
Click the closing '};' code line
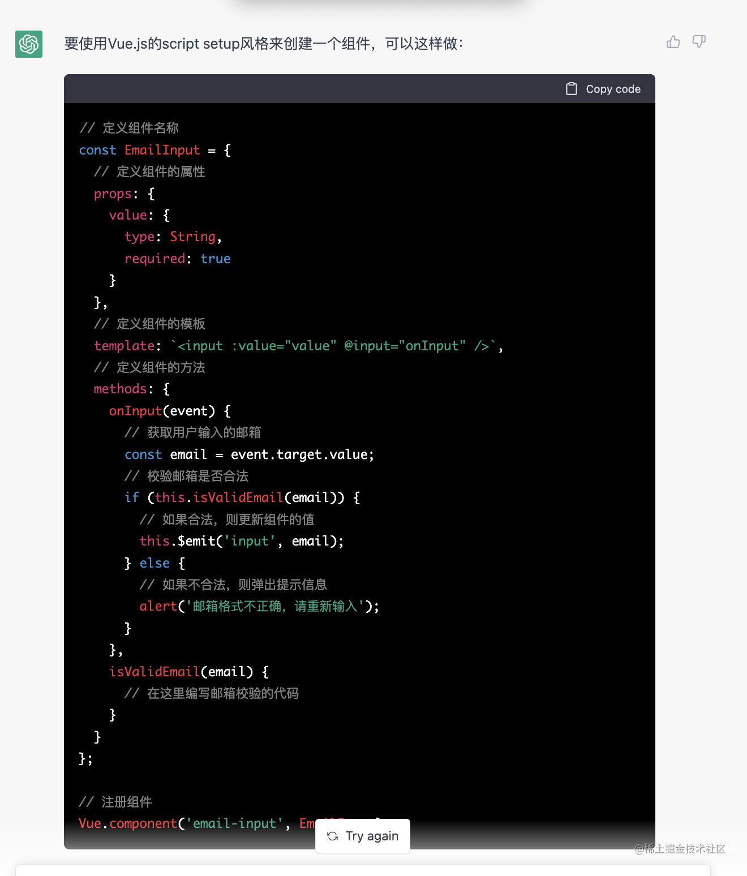(85, 758)
